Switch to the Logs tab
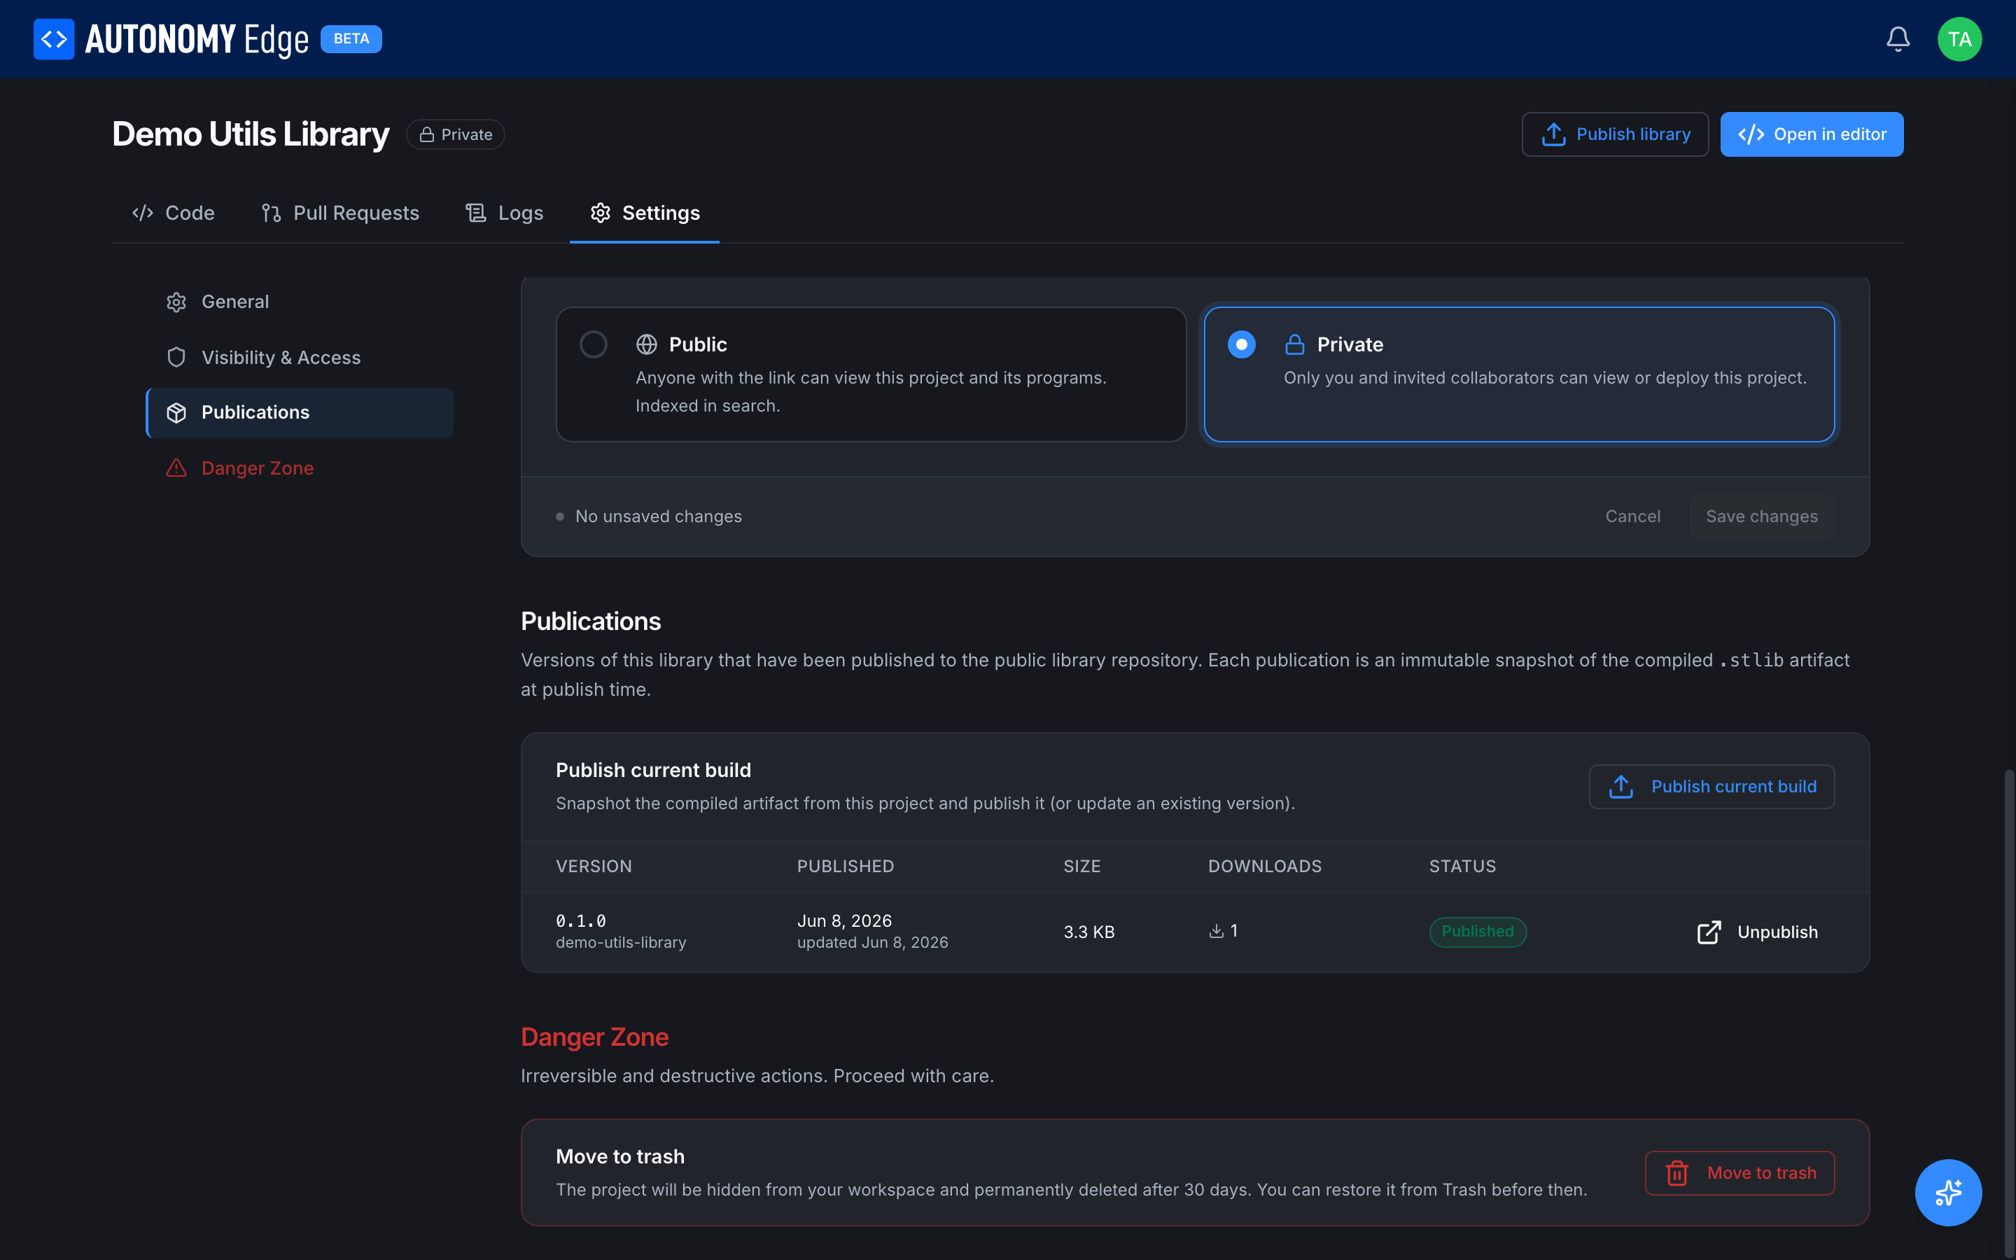Screen dimensions: 2016x1260 point(504,213)
